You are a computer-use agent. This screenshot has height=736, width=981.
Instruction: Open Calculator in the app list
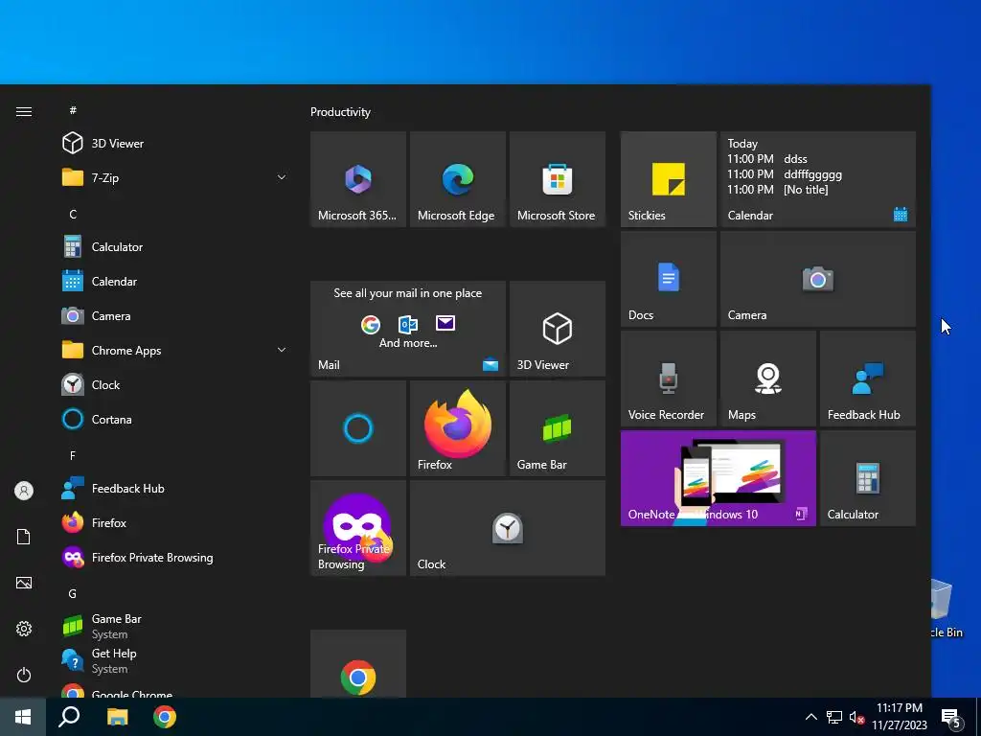(175, 246)
